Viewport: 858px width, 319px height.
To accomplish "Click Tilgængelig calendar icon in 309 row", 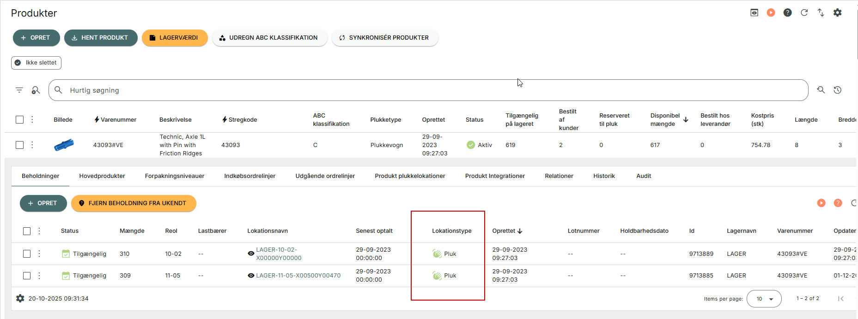I will (66, 275).
